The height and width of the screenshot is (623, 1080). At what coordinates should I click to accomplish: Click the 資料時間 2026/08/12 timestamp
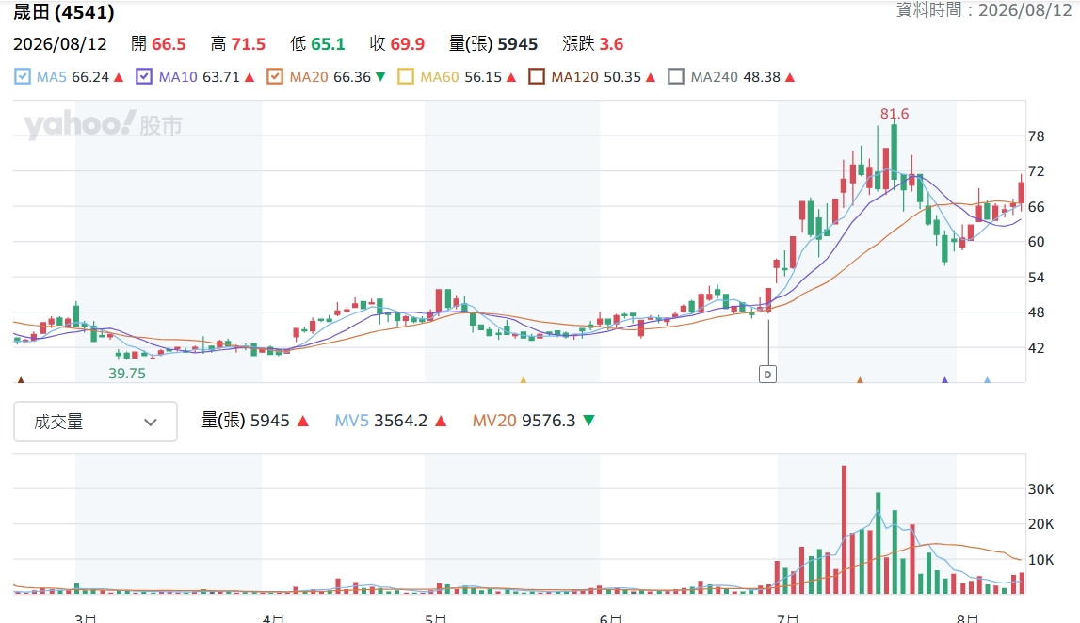point(984,9)
